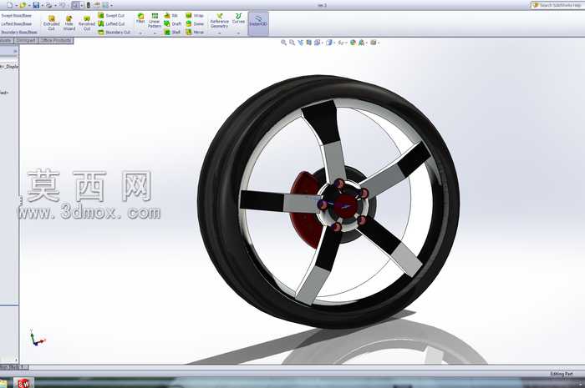The height and width of the screenshot is (388, 585).
Task: Click the Previous View icon
Action: 300,43
